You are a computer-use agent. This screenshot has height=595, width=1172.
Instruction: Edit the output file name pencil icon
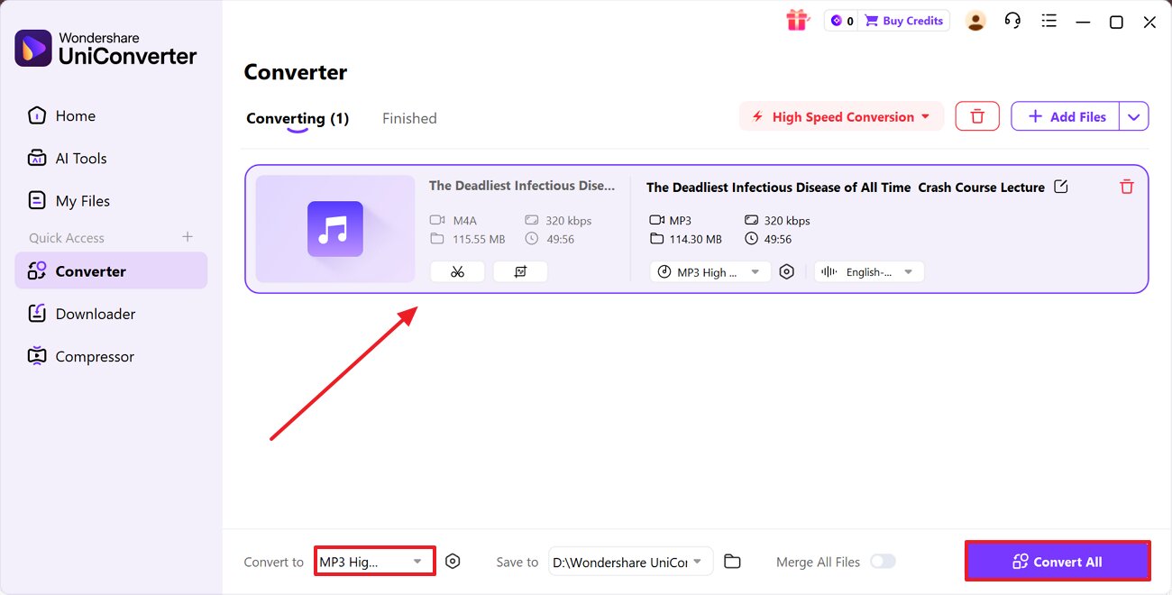[1061, 187]
